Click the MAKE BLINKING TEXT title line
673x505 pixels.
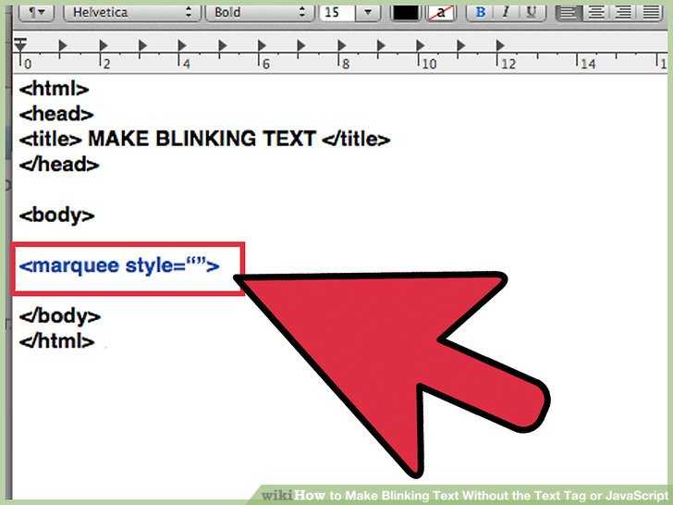point(204,139)
